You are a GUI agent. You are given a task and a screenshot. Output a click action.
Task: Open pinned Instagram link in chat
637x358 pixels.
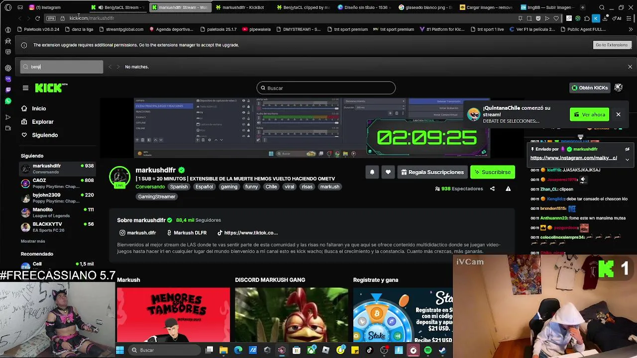point(573,158)
